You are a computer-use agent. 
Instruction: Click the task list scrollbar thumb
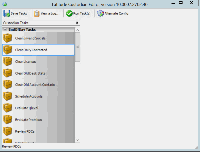[78, 47]
